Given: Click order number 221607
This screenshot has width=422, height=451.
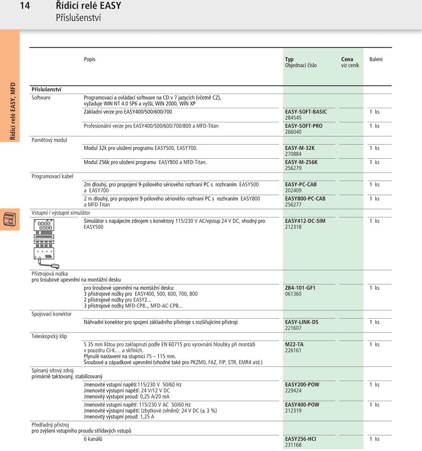Looking at the screenshot, I should 293,328.
